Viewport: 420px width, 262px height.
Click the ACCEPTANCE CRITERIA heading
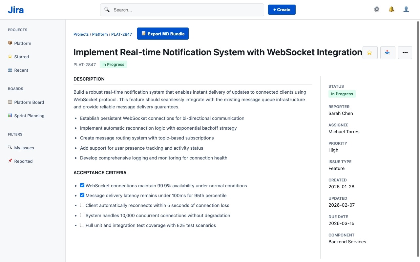pos(100,173)
